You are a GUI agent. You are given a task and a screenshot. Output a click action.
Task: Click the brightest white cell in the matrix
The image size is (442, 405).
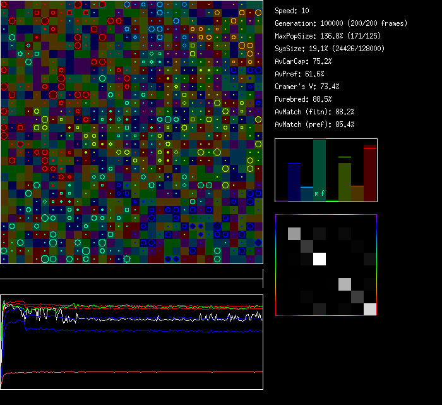320,259
